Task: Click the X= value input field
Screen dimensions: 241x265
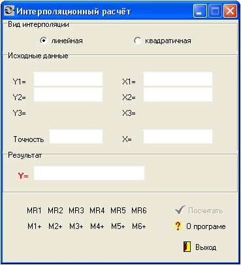Action: point(178,137)
